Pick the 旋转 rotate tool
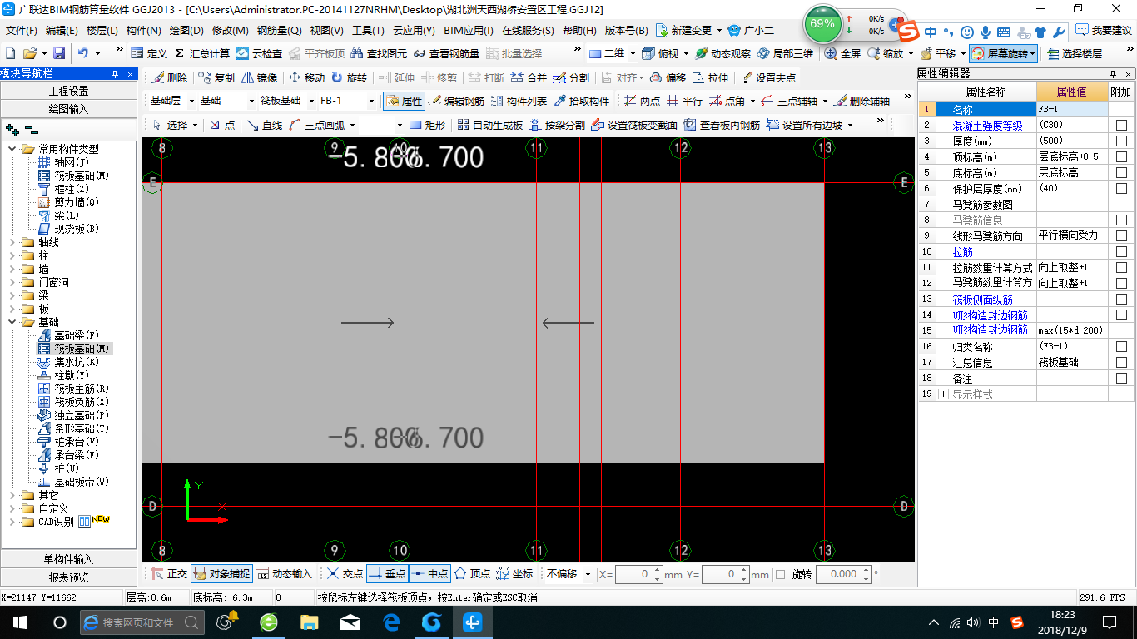Screen dimensions: 1137x639 349,77
